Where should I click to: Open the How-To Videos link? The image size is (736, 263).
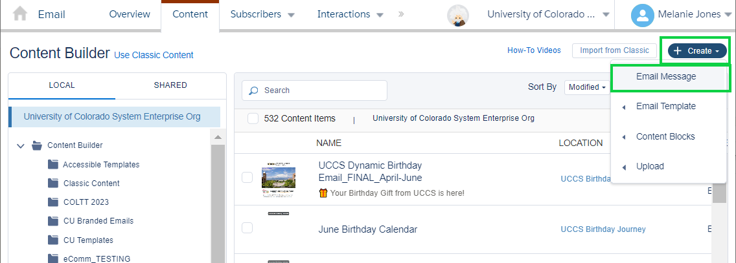pyautogui.click(x=534, y=50)
